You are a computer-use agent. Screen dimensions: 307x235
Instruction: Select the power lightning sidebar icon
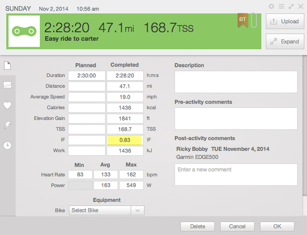(7, 125)
